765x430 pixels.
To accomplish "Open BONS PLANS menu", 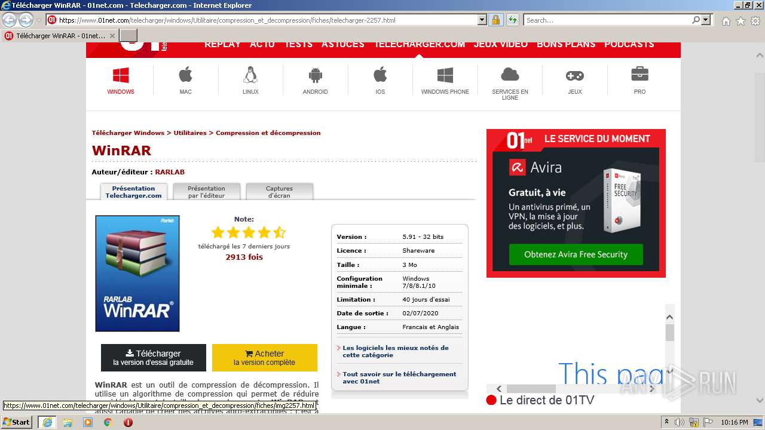I will tap(566, 44).
